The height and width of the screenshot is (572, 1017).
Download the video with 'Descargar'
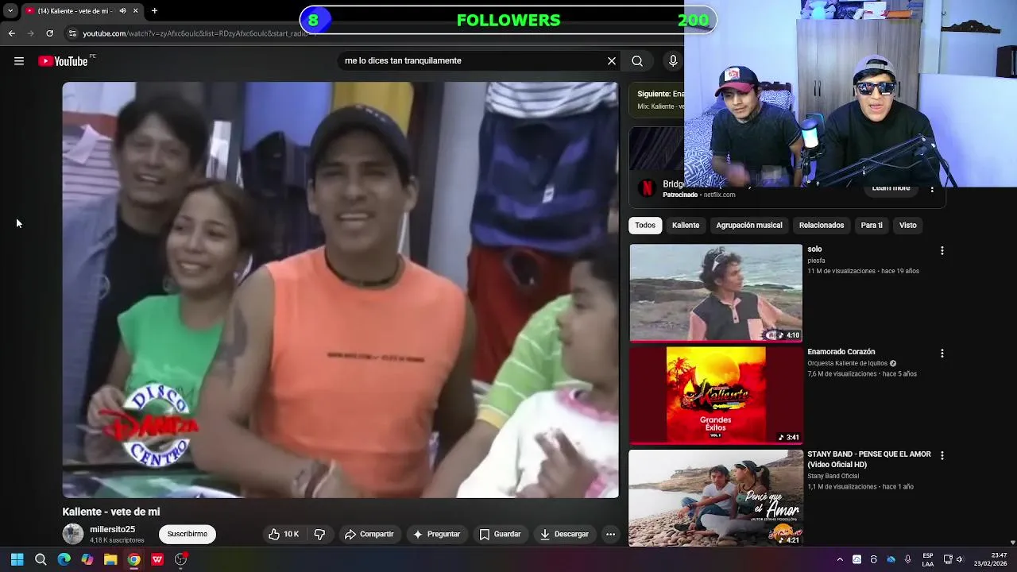coord(564,534)
